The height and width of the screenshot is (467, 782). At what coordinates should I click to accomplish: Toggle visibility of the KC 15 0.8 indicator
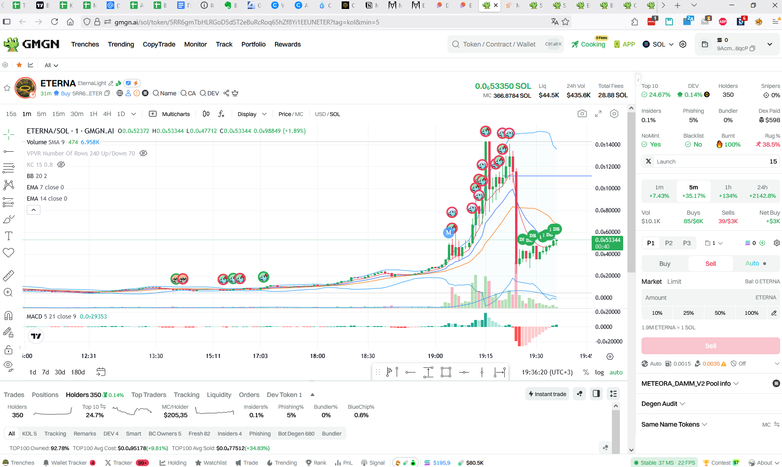coord(61,164)
